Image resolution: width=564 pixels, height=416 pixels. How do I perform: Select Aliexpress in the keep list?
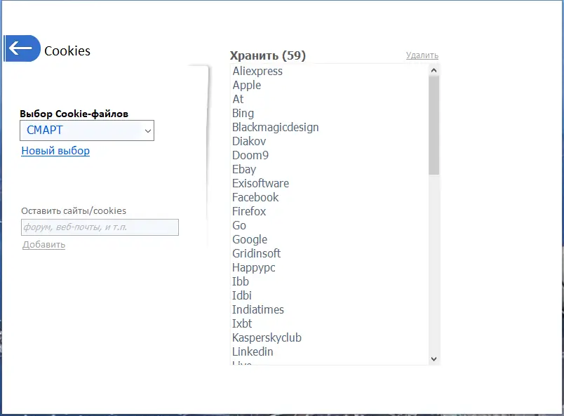point(257,72)
